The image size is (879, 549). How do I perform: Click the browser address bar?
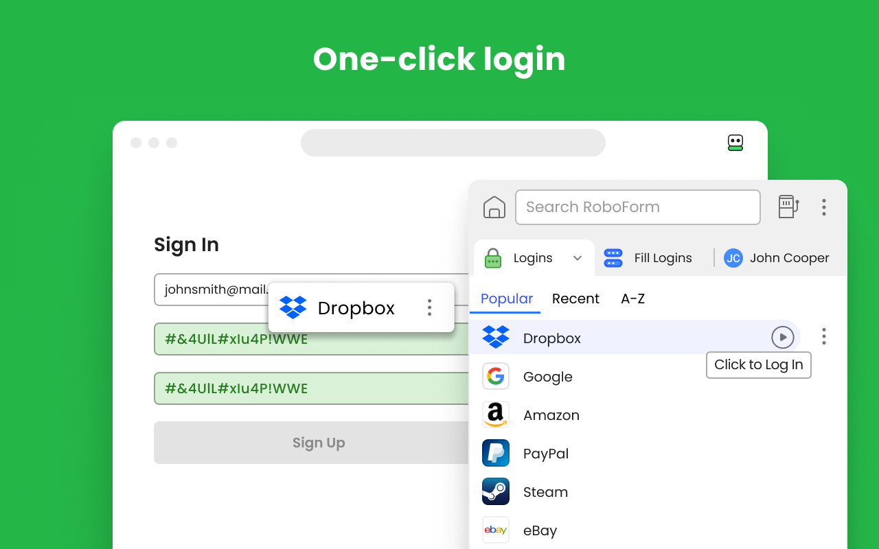[x=453, y=143]
